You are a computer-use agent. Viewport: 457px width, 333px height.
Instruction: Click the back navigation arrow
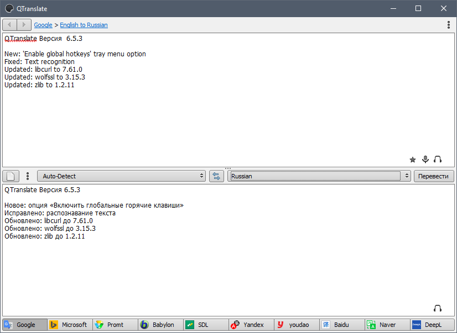tap(9, 25)
